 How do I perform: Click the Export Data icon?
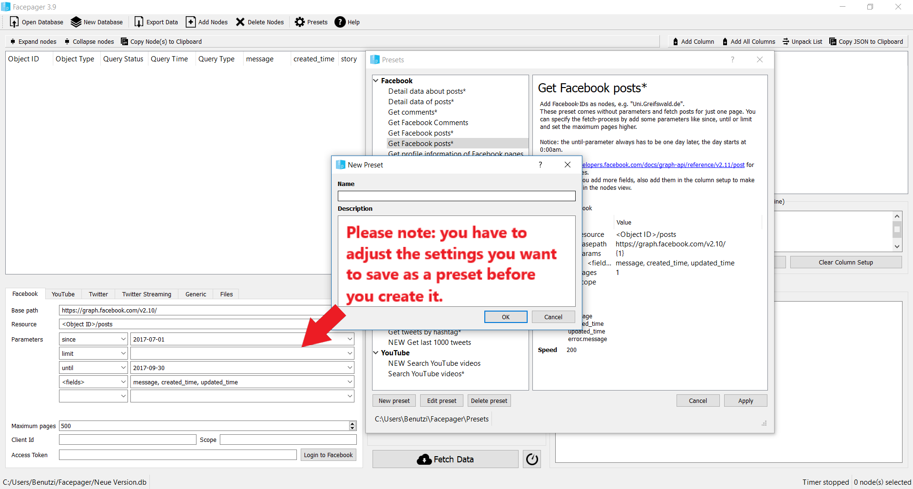139,22
